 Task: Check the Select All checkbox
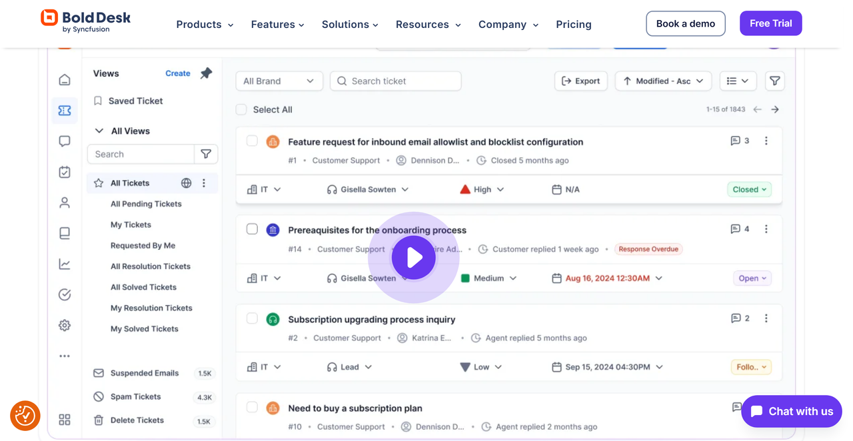[241, 109]
